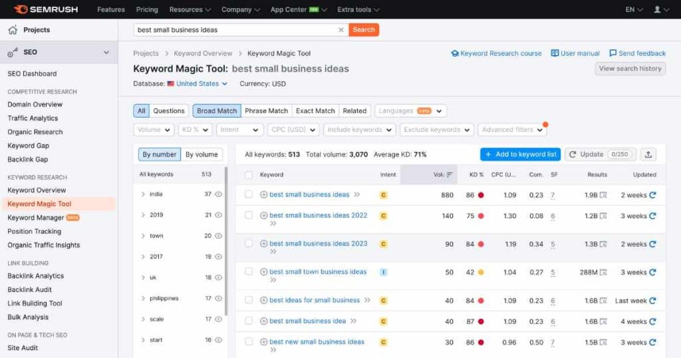
Task: Click the Projects home icon
Action: (x=13, y=29)
